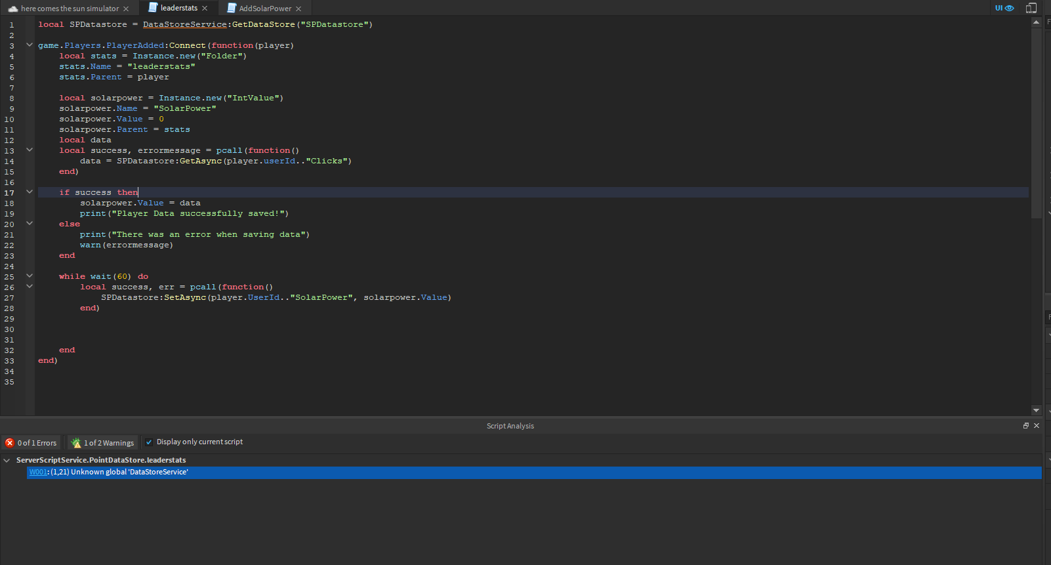1051x565 pixels.
Task: Toggle UI visibility eye icon
Action: pos(1009,9)
